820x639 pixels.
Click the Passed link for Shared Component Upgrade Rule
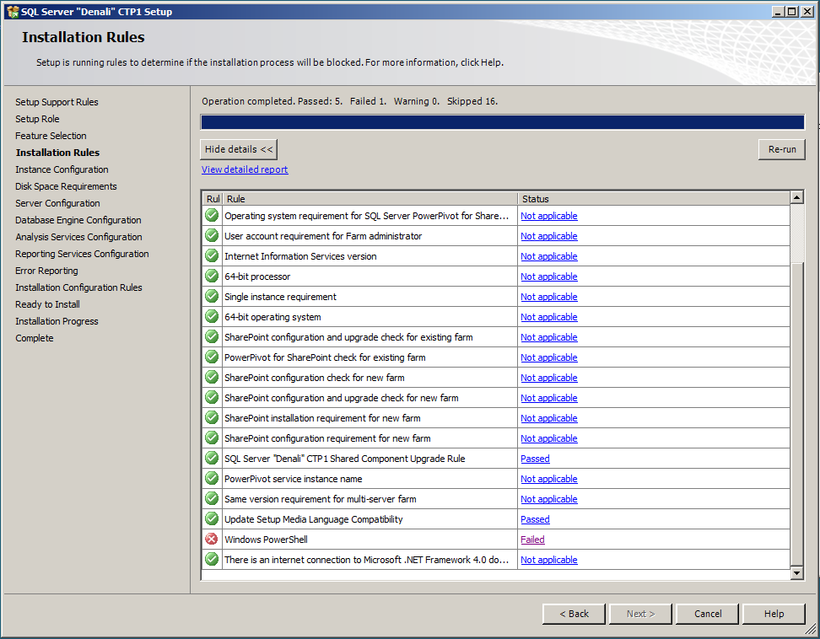[534, 458]
